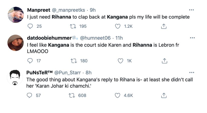Open more options on Manpreet's tweet
This screenshot has height=113, width=207.
pos(192,10)
